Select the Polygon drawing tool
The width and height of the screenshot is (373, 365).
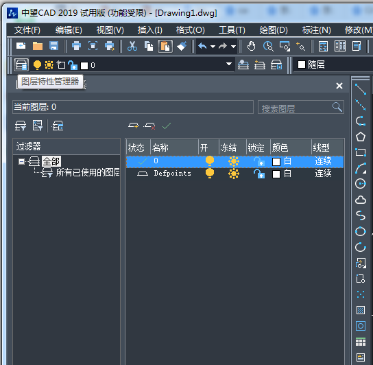tap(361, 137)
